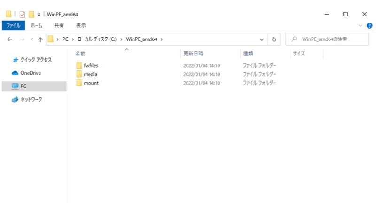Viewport: 376px width, 203px height.
Task: Click WinPE_amd64 breadcrumb segment
Action: [141, 39]
